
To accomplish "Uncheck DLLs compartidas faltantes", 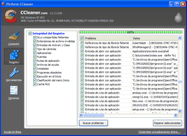I will [x=35, y=37].
